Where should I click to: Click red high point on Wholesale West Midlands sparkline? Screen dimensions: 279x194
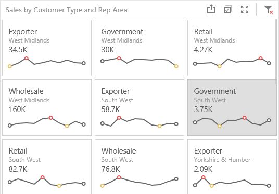pyautogui.click(x=51, y=118)
